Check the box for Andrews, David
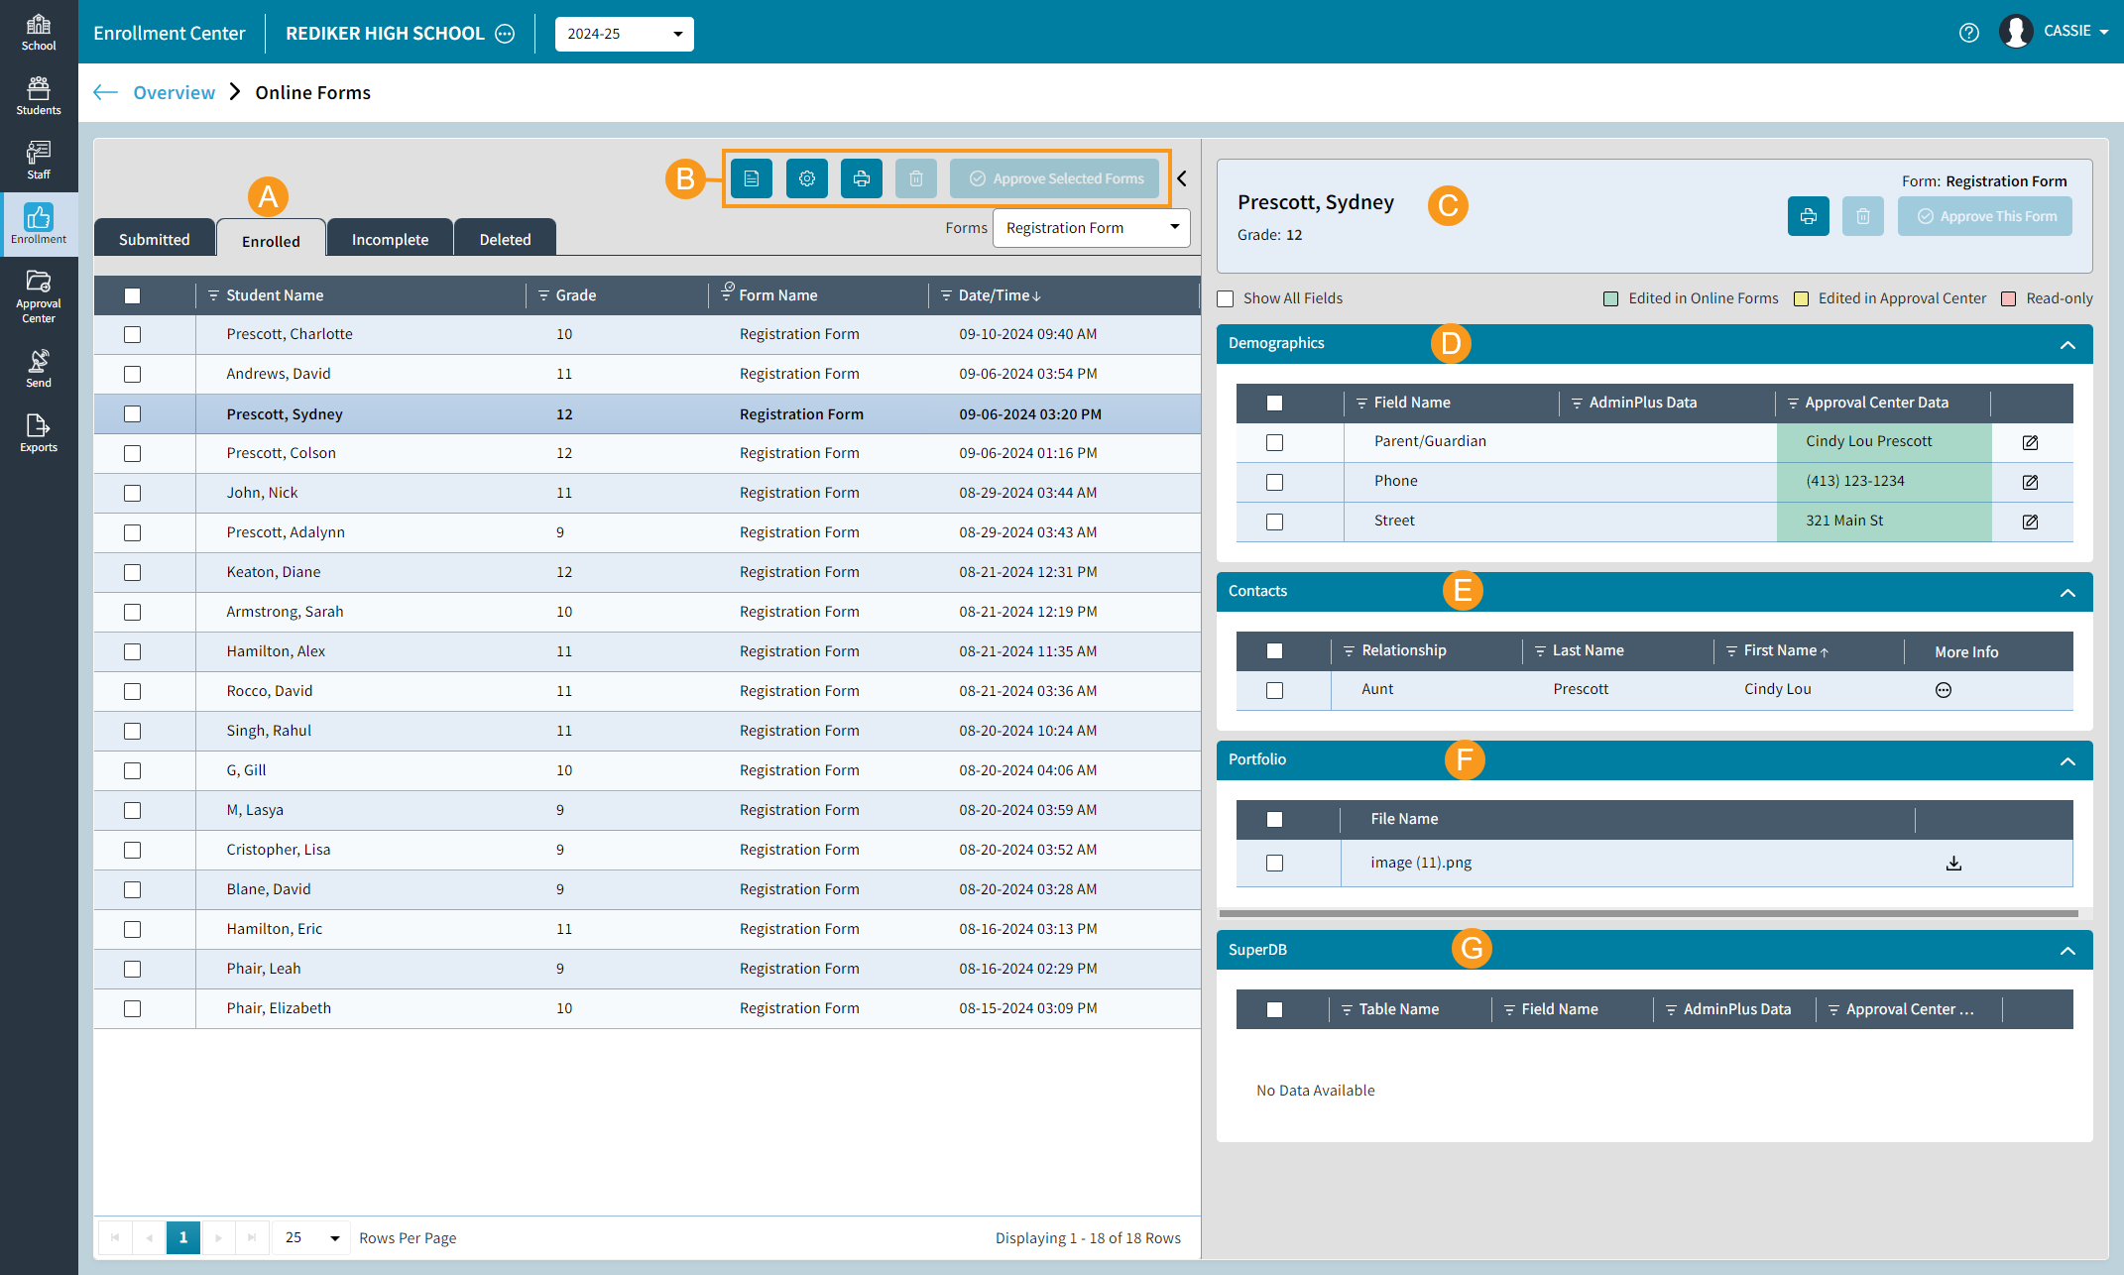The height and width of the screenshot is (1275, 2124). 132,374
